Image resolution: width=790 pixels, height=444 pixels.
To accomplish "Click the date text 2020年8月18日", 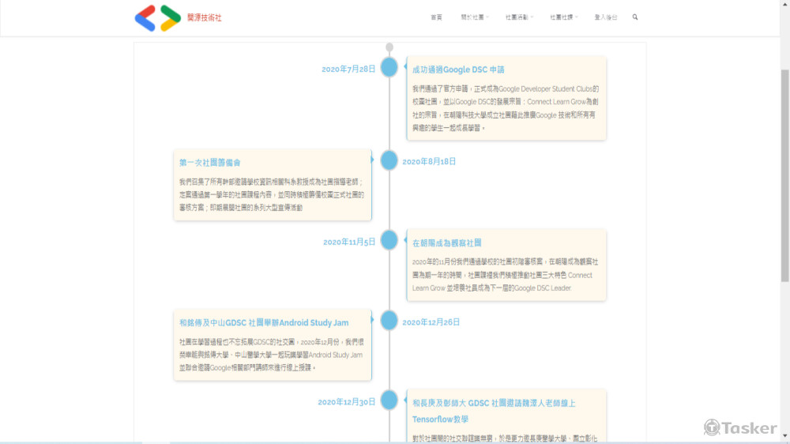I will pyautogui.click(x=429, y=161).
